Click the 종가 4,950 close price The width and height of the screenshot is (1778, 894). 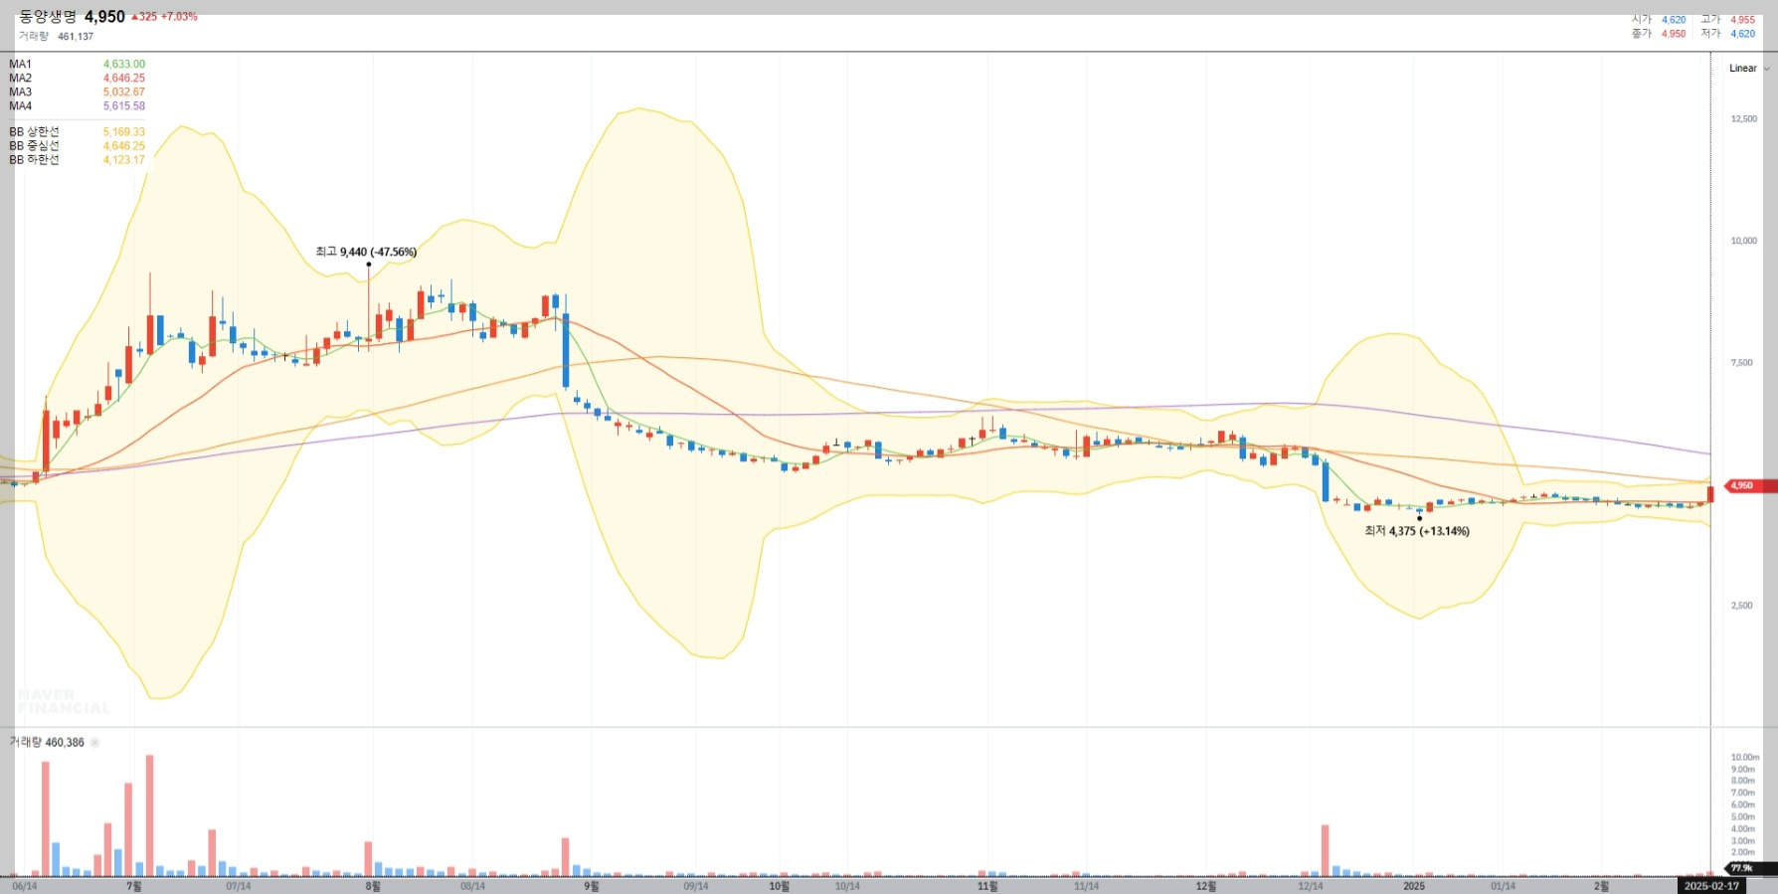[x=1659, y=34]
